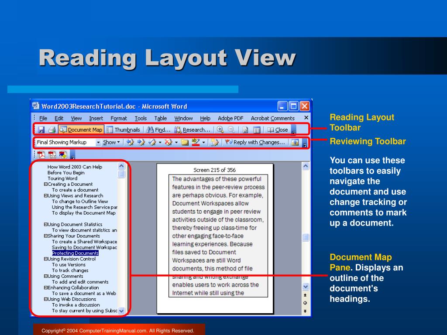Toggle the Track Changes icon
The image size is (447, 335).
tap(214, 142)
